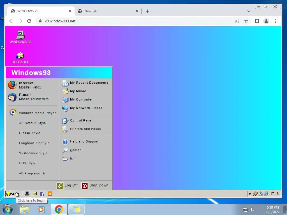
Task: Click the Search magnifier entry
Action: tap(72, 150)
